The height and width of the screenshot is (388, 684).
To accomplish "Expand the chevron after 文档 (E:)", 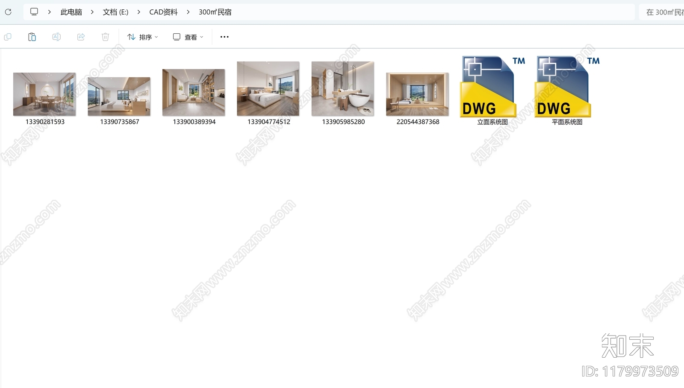I will tap(139, 12).
